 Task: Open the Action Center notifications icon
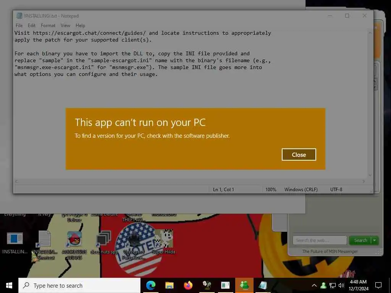point(378,285)
